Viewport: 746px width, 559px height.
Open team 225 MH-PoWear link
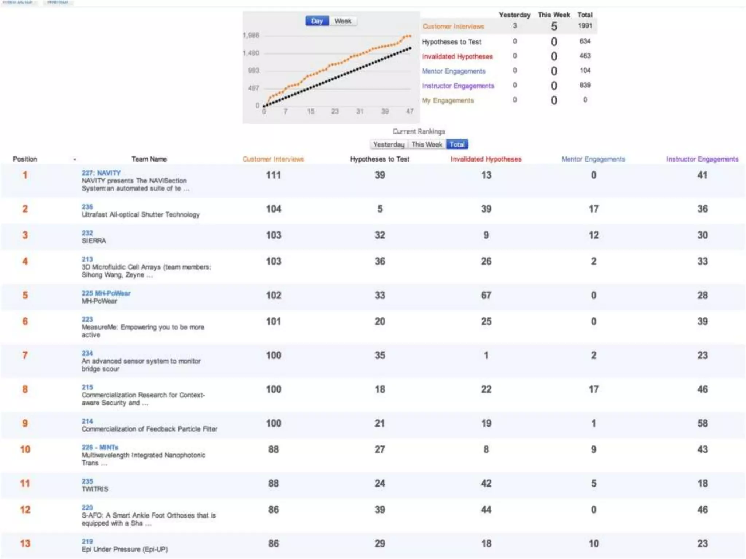[106, 293]
